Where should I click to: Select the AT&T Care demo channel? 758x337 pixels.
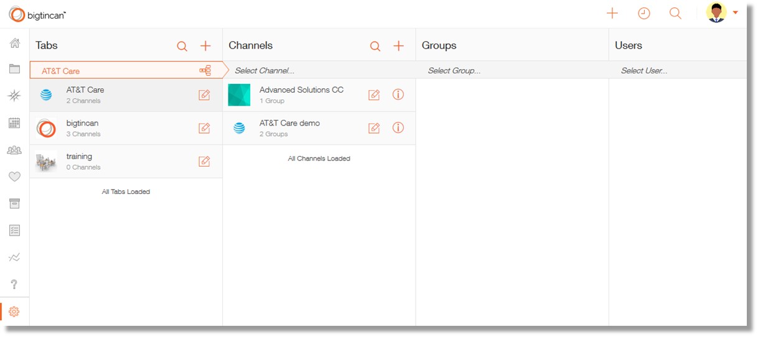pyautogui.click(x=319, y=129)
